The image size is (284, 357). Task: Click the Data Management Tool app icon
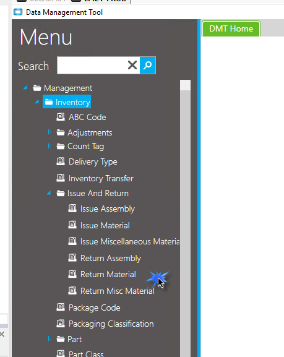[x=18, y=12]
